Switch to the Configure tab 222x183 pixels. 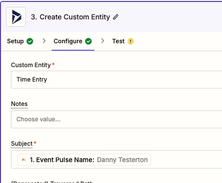[x=73, y=41]
